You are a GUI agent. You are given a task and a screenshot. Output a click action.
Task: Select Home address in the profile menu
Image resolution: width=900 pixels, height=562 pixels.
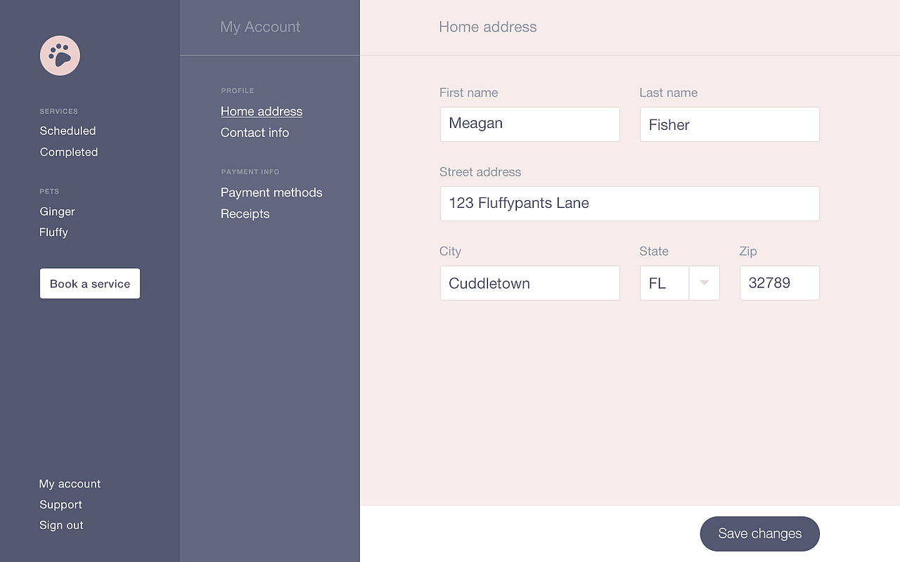(262, 111)
